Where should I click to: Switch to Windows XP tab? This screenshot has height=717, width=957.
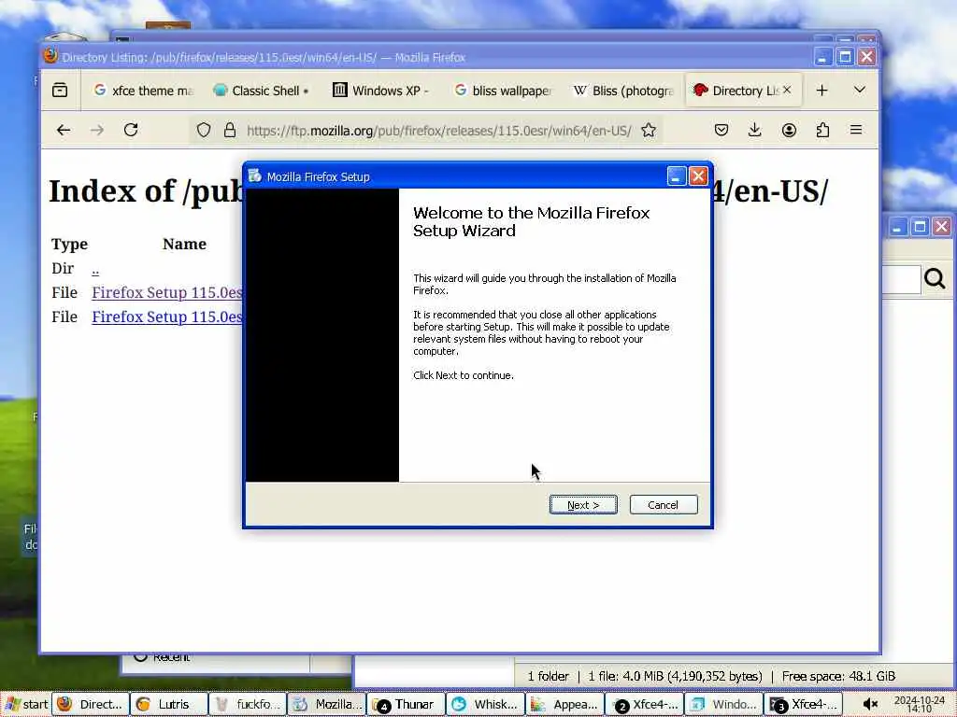pyautogui.click(x=382, y=91)
